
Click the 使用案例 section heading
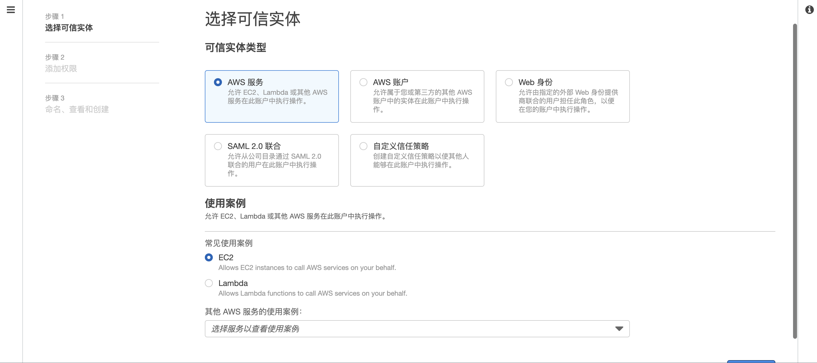(x=225, y=203)
